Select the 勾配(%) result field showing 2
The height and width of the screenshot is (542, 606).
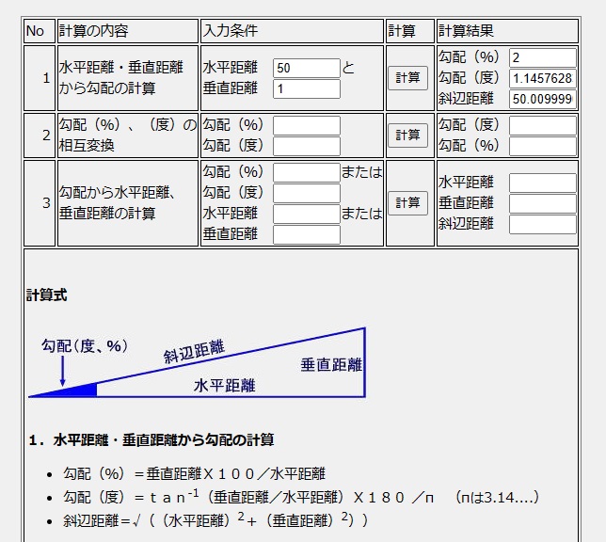(x=543, y=58)
